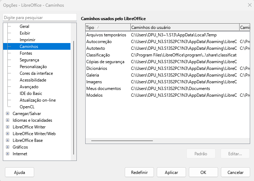
Task: Click the Documents path of Meus documentos
Action: click(x=171, y=89)
